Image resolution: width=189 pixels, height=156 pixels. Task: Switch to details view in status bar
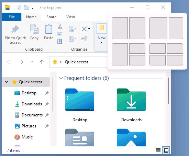(158, 150)
